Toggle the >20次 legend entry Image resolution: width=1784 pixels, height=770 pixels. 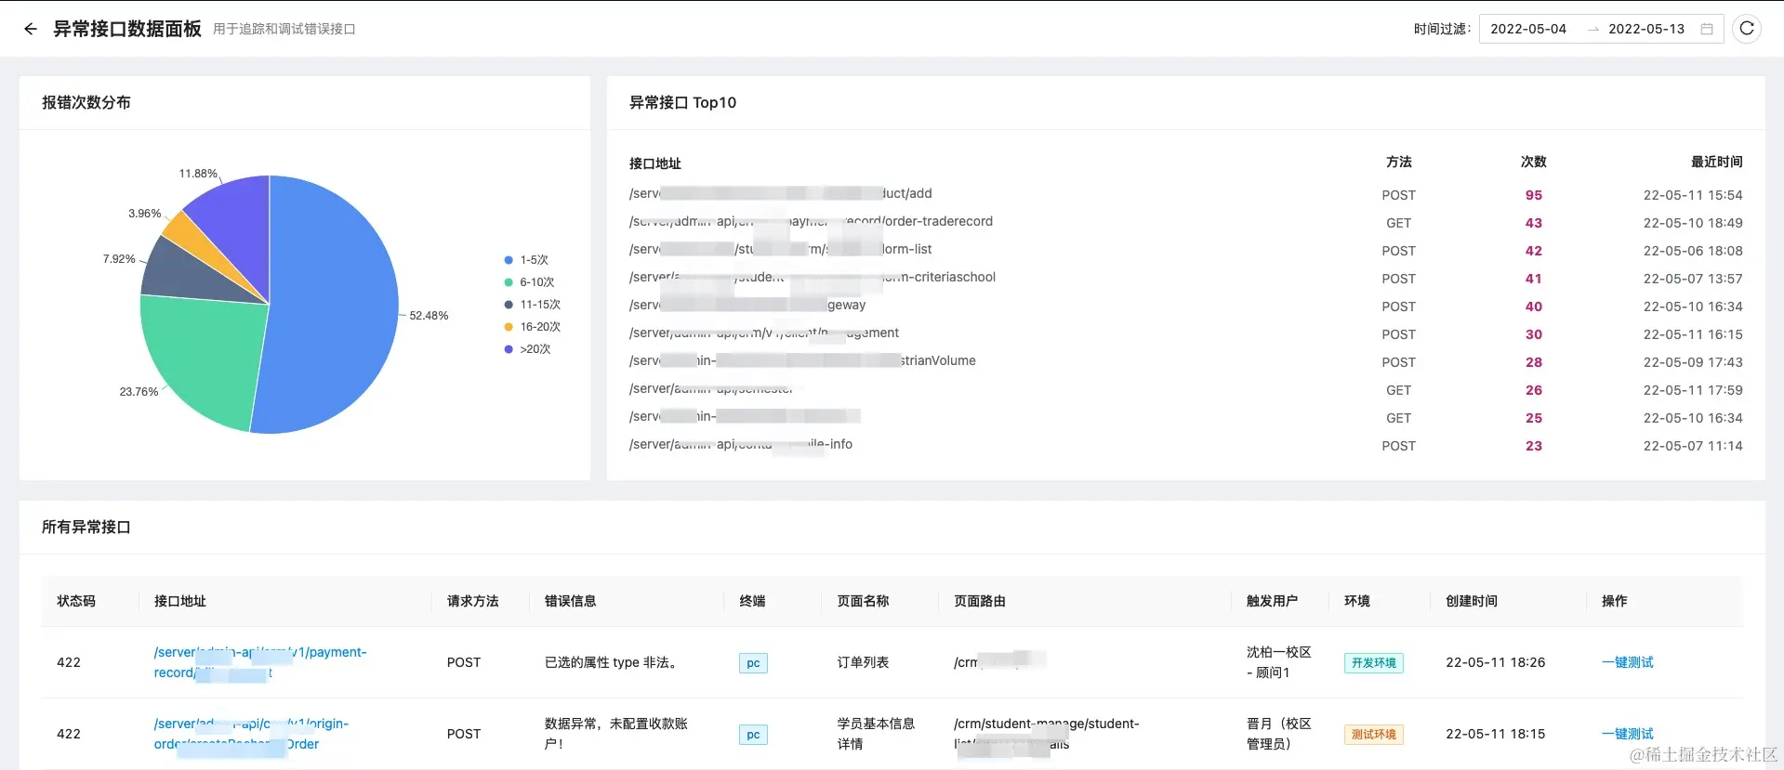527,349
